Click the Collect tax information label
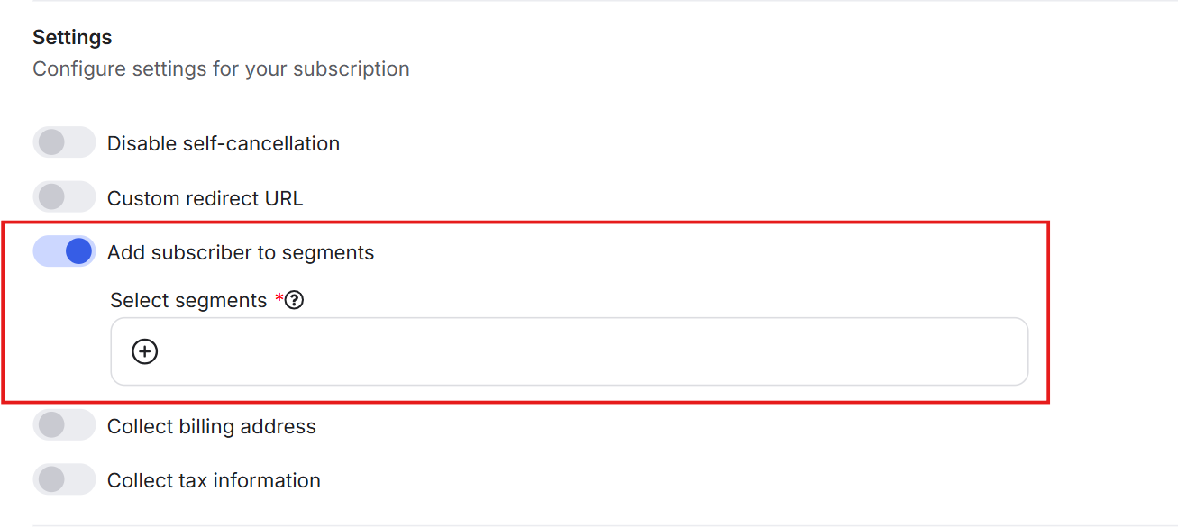Viewport: 1178px width, 528px height. 214,480
